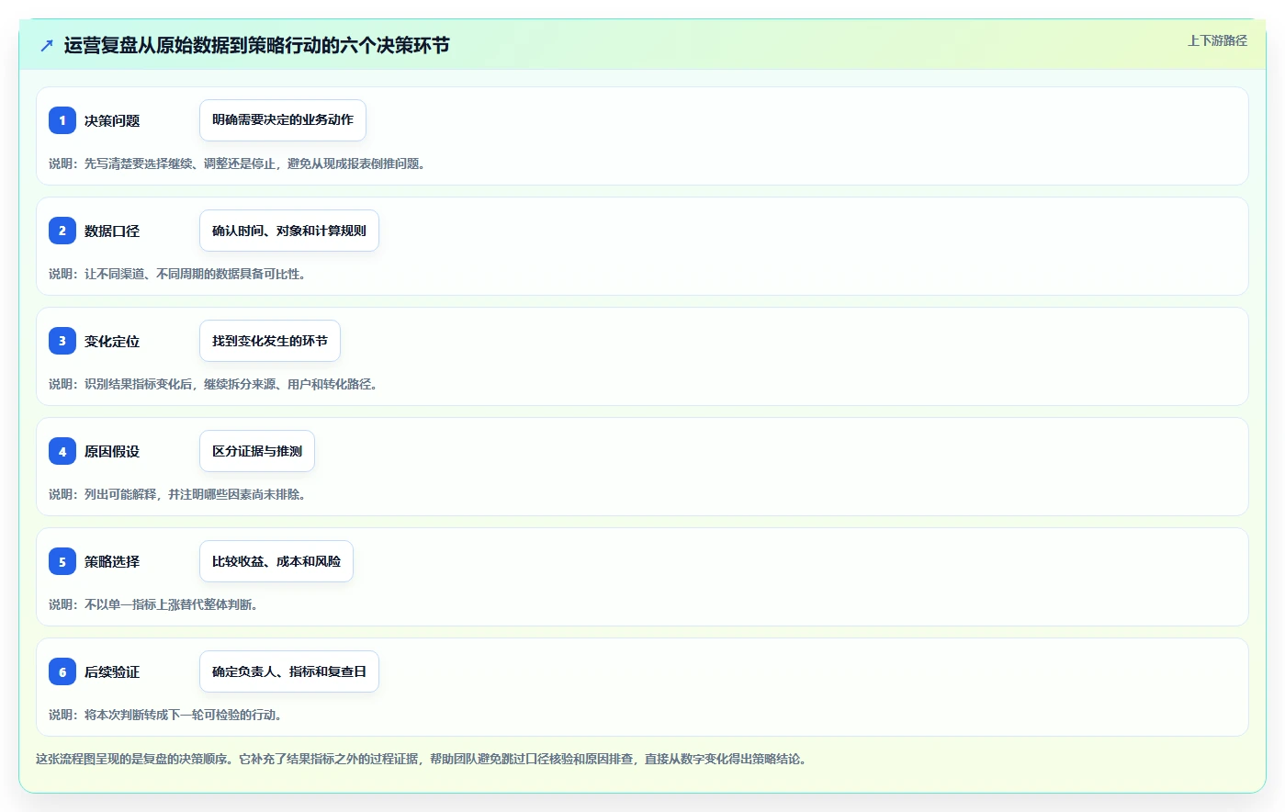Click the 策略选择 step title

(x=112, y=561)
